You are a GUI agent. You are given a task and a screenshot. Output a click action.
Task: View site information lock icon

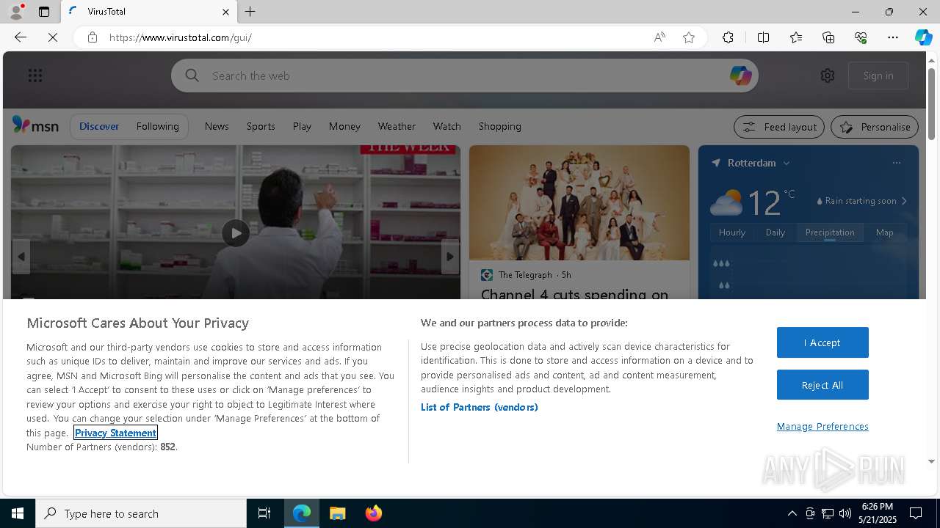click(93, 37)
